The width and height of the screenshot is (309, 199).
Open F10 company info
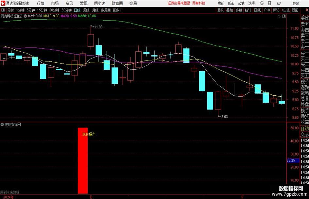click(267, 10)
